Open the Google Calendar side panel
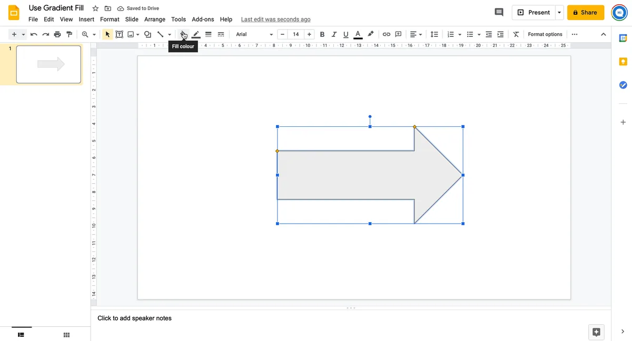 [623, 38]
